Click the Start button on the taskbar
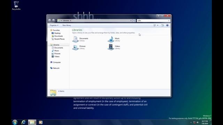223x125 pixels. 15,122
